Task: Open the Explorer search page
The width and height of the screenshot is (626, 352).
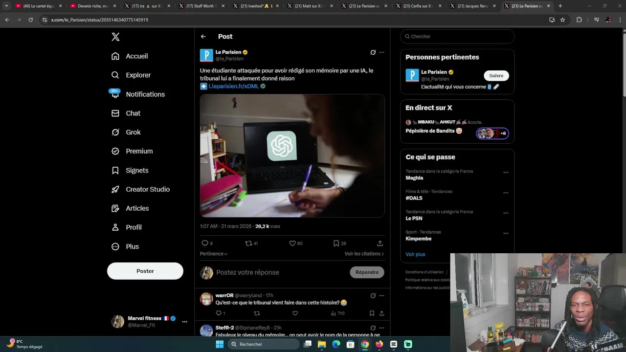Action: 131,75
